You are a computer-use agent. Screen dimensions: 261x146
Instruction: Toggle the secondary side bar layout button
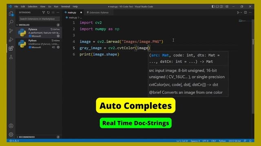click(221, 6)
